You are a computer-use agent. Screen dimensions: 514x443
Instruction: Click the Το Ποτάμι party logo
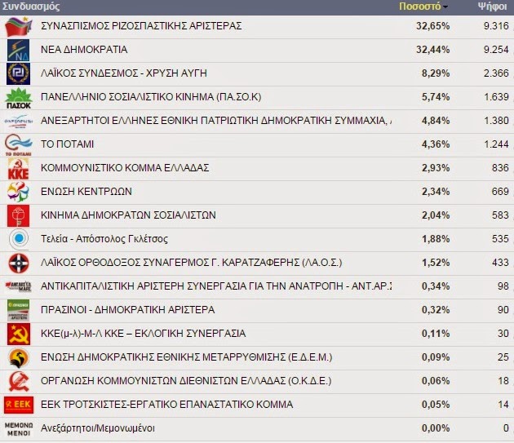(x=18, y=145)
